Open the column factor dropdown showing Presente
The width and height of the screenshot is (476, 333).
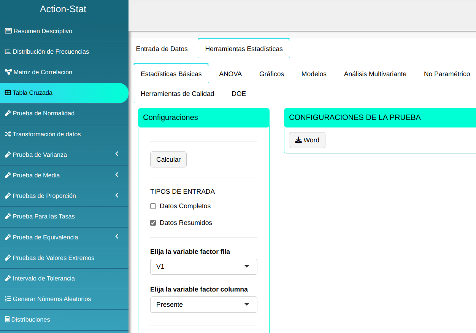203,304
